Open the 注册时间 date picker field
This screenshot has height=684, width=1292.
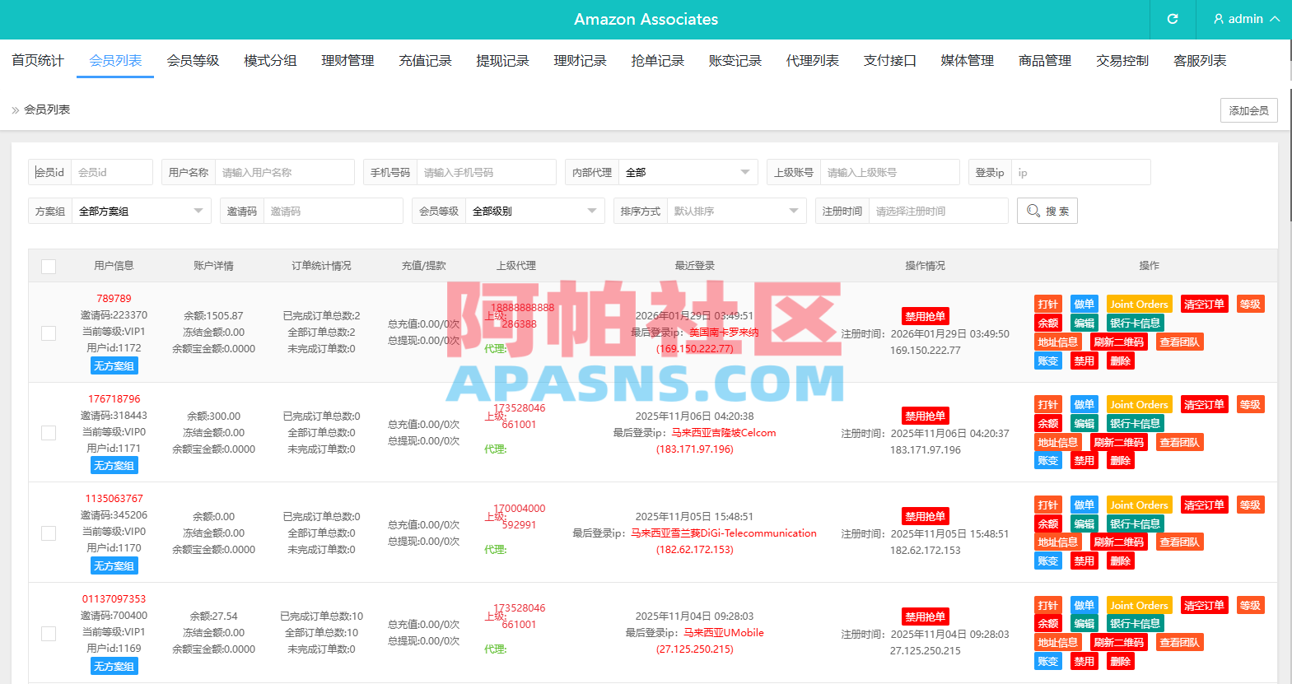938,211
